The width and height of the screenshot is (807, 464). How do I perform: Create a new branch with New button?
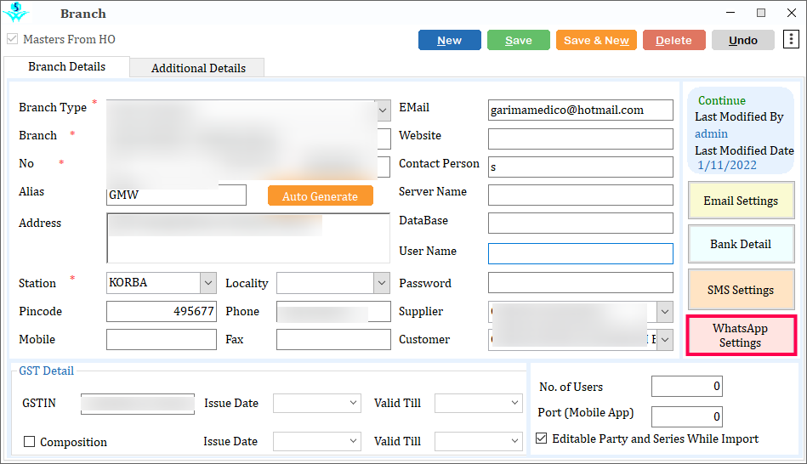point(449,40)
